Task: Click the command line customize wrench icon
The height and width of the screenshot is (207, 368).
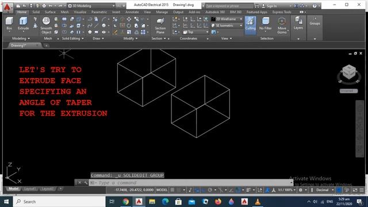Action: 86,182
